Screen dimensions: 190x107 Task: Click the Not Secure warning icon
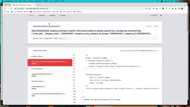point(15,9)
